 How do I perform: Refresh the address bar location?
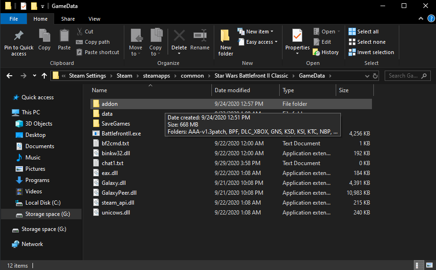(x=375, y=76)
